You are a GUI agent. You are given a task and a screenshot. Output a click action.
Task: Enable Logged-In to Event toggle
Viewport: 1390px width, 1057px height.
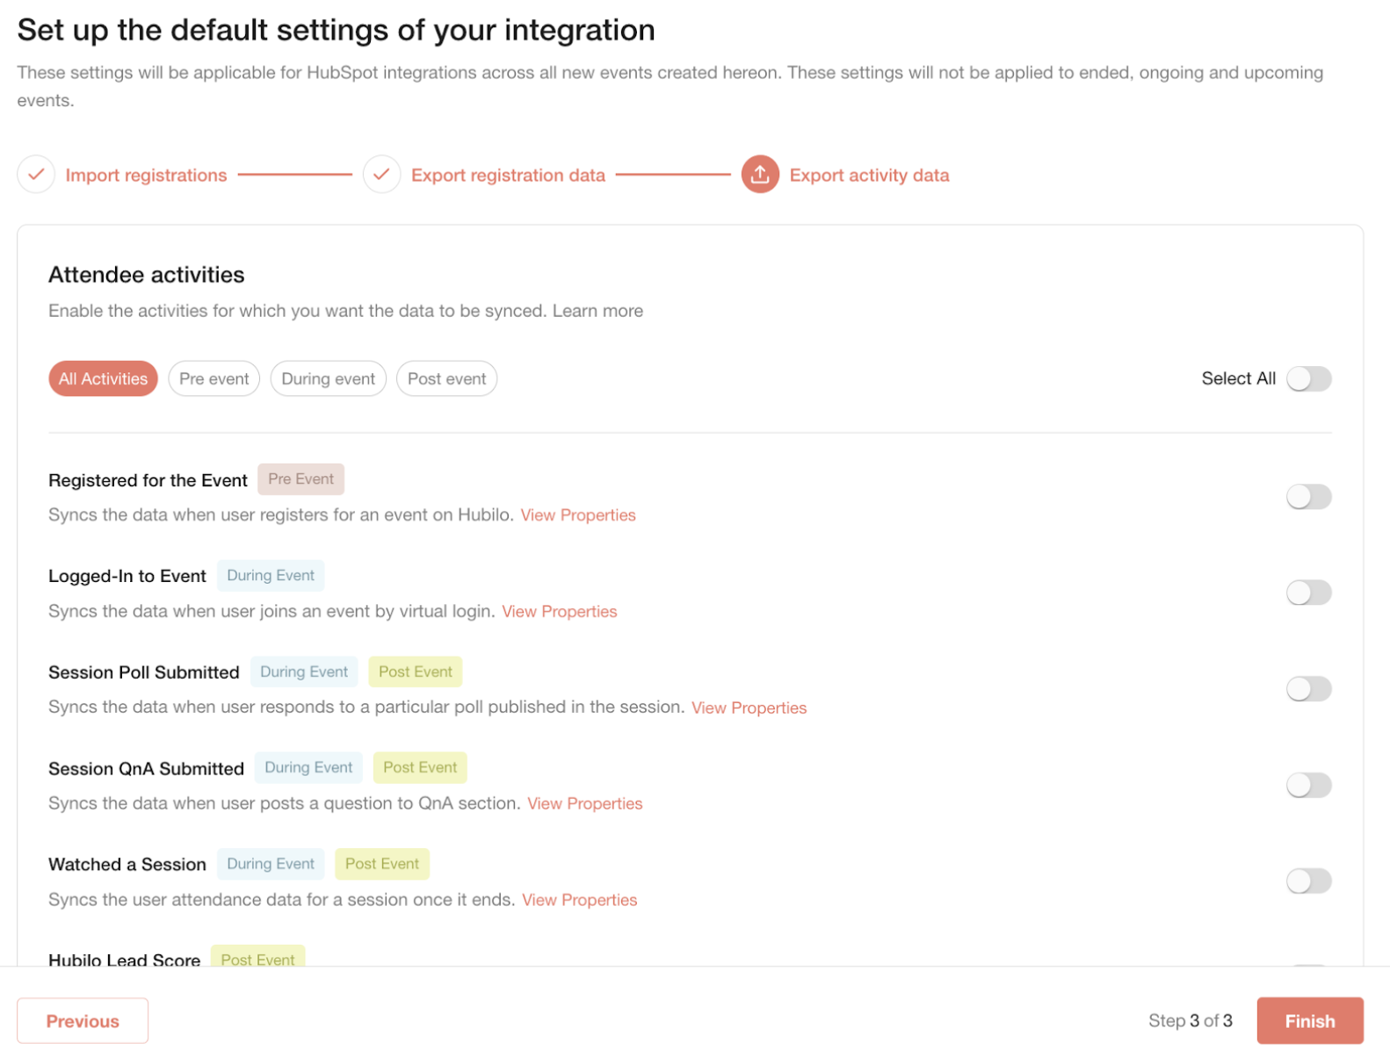point(1308,593)
